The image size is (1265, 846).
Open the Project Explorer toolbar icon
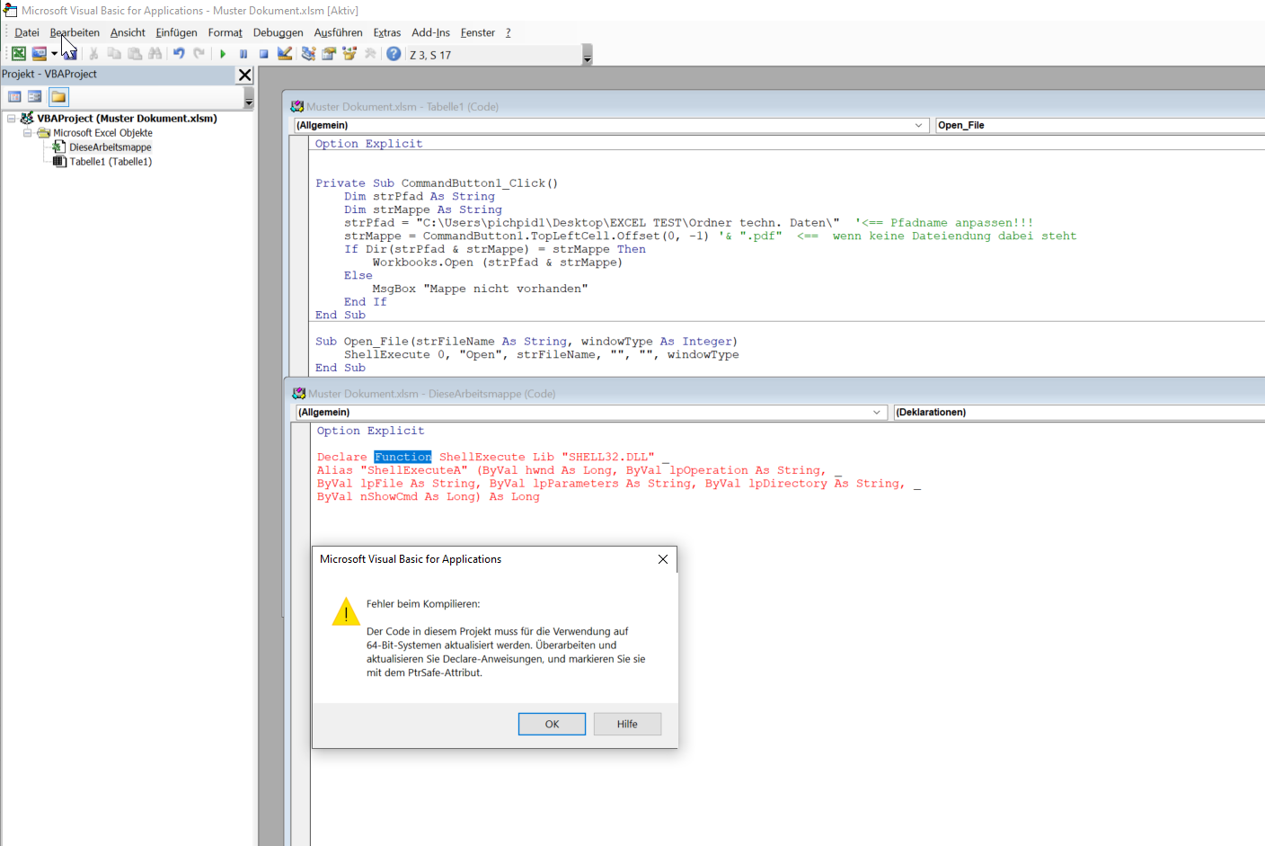[308, 54]
